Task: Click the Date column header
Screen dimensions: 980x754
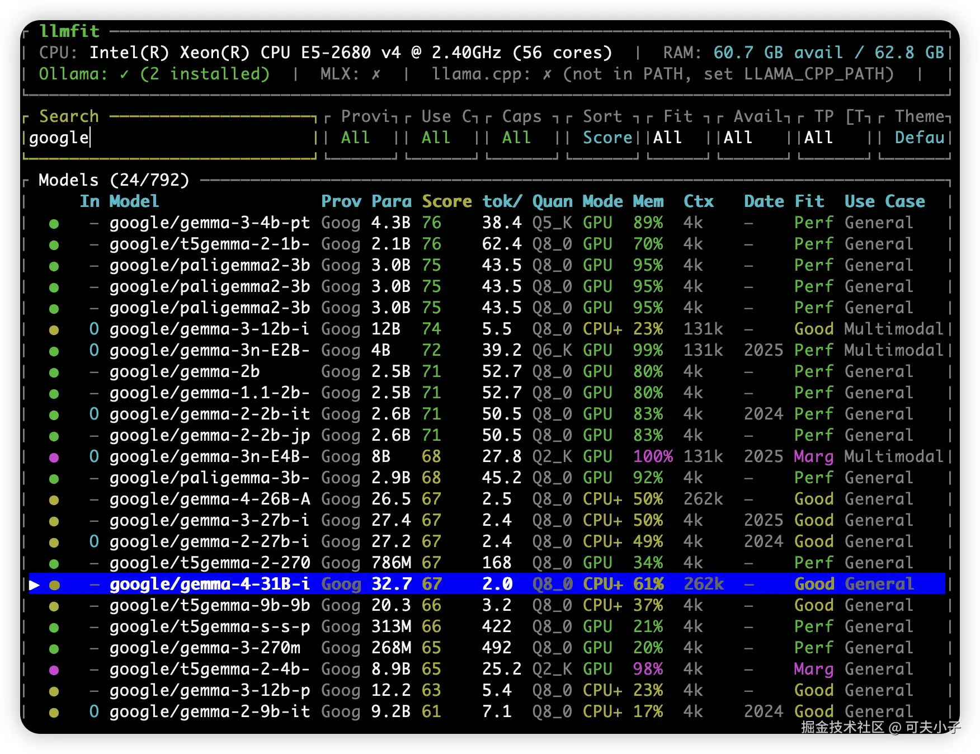Action: click(x=764, y=201)
